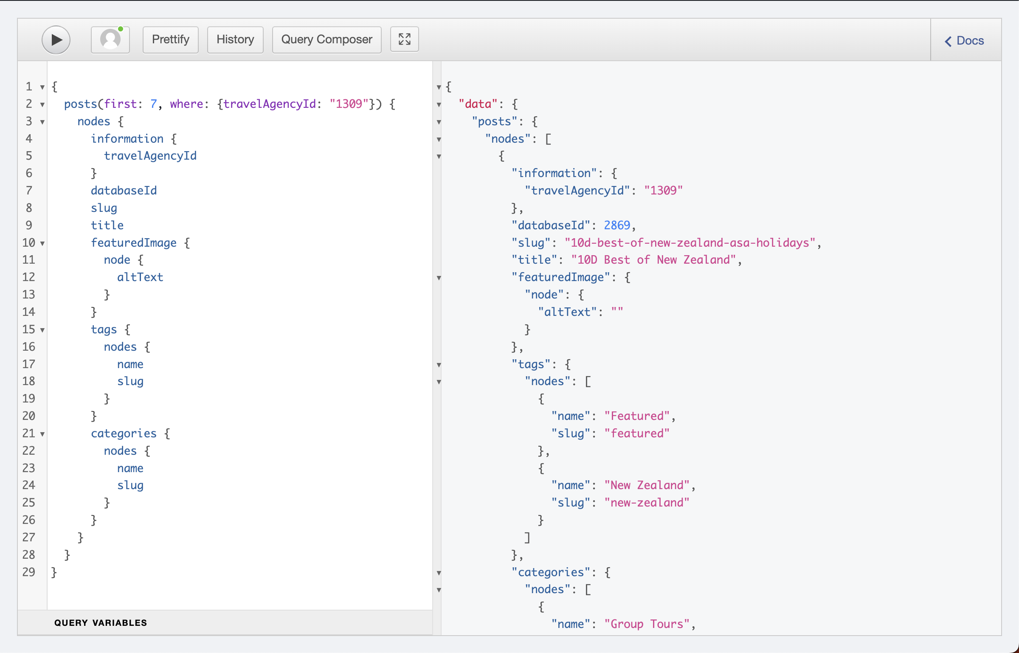
Task: Click the "New Zealand" tag name value
Action: [x=647, y=485]
